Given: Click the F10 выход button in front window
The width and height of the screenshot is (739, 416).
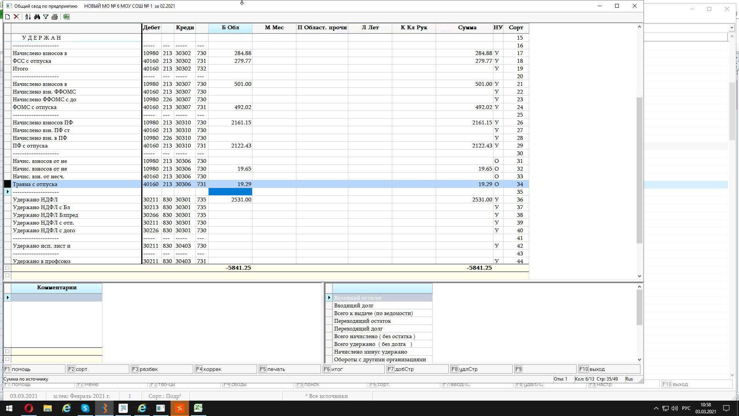Looking at the screenshot, I should (x=609, y=369).
